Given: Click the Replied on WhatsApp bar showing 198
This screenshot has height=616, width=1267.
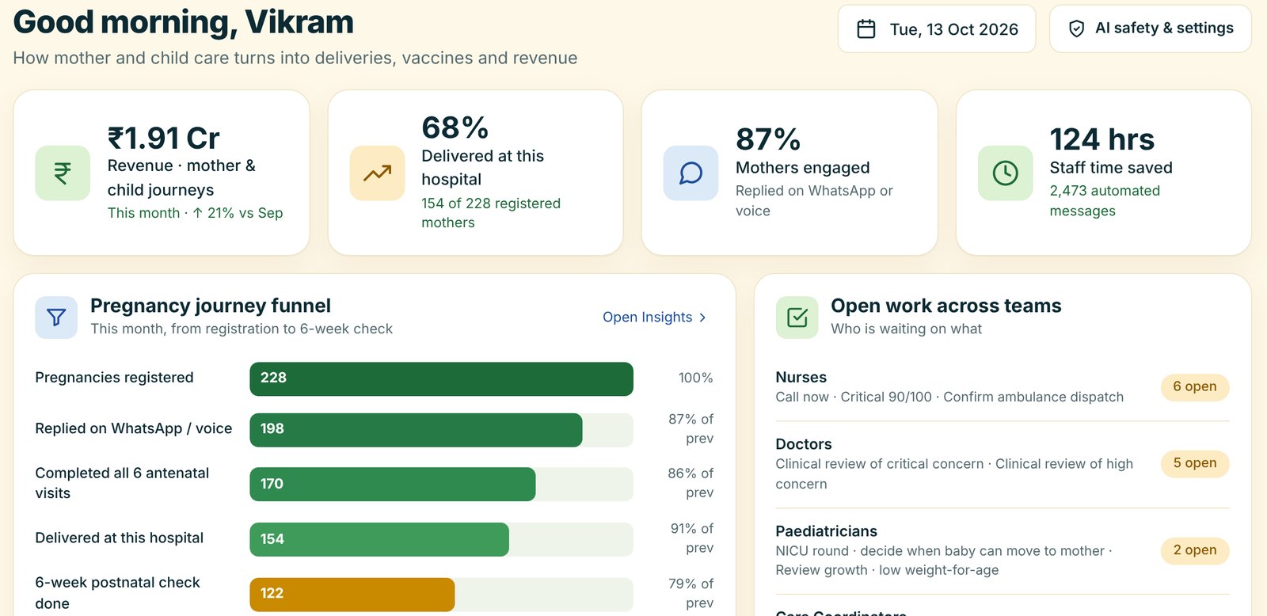Looking at the screenshot, I should click(416, 429).
